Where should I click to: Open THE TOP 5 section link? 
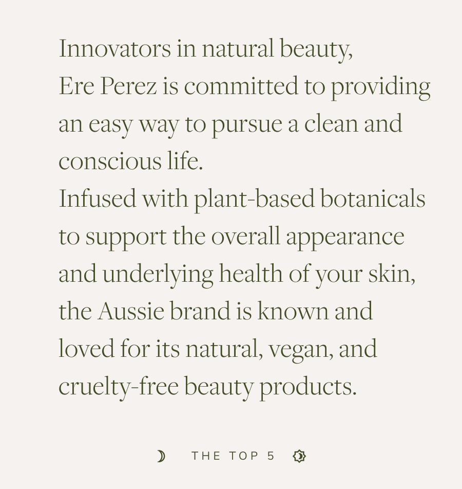[233, 456]
